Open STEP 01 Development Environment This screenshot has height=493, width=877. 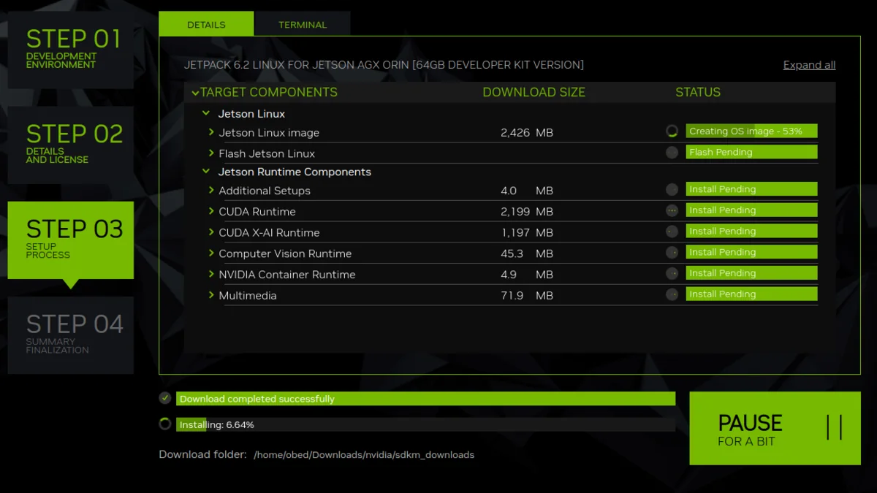71,50
